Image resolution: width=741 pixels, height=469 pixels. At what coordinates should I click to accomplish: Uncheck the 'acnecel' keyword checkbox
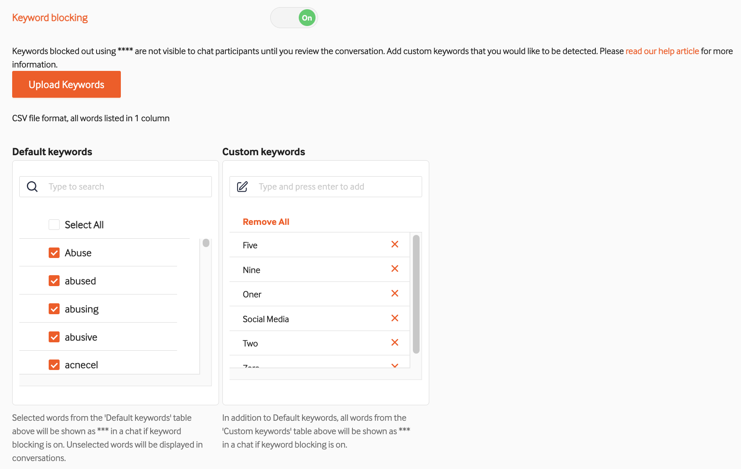click(54, 365)
